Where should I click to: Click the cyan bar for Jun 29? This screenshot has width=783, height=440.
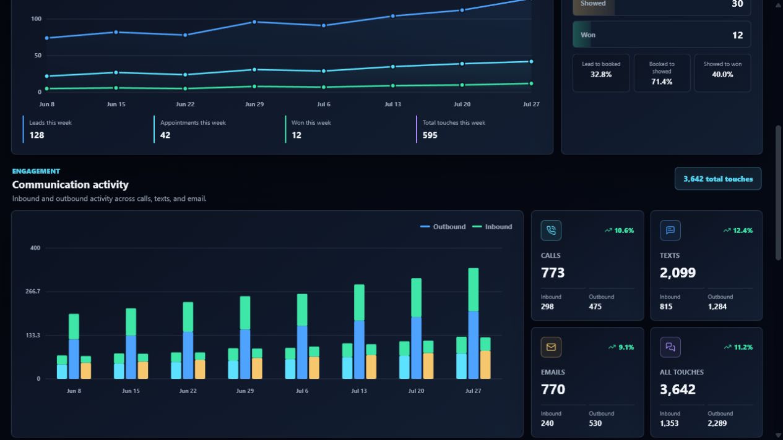233,370
